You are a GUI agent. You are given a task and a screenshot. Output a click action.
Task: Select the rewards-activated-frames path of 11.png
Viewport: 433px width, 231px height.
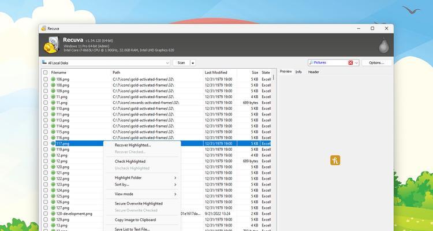pyautogui.click(x=146, y=103)
